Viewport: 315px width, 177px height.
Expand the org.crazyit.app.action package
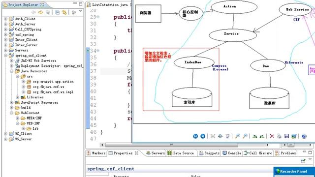pos(23,82)
